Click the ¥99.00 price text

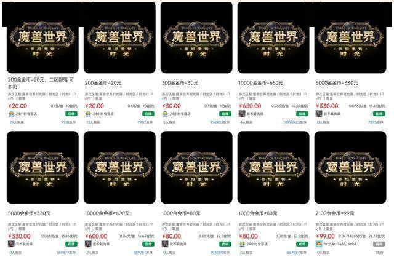325,237
